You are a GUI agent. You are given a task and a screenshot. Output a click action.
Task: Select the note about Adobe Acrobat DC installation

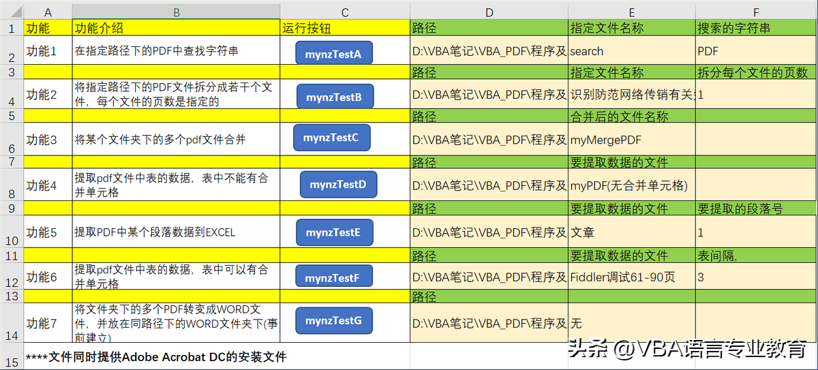pyautogui.click(x=156, y=357)
